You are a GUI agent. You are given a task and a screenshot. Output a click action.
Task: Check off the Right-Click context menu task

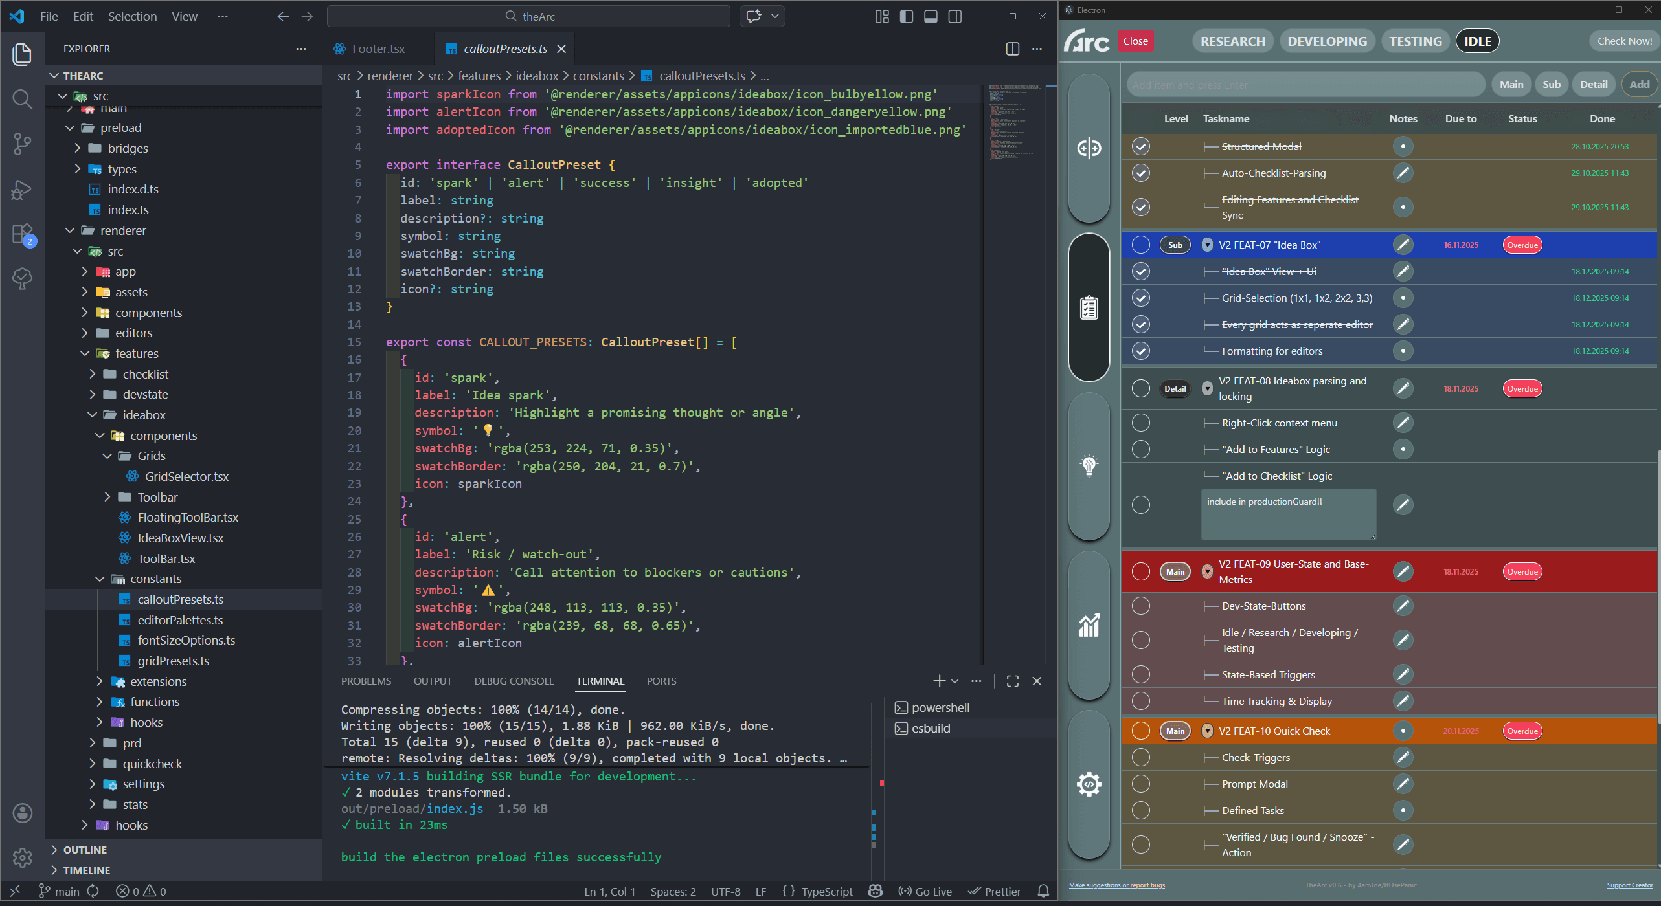point(1141,423)
